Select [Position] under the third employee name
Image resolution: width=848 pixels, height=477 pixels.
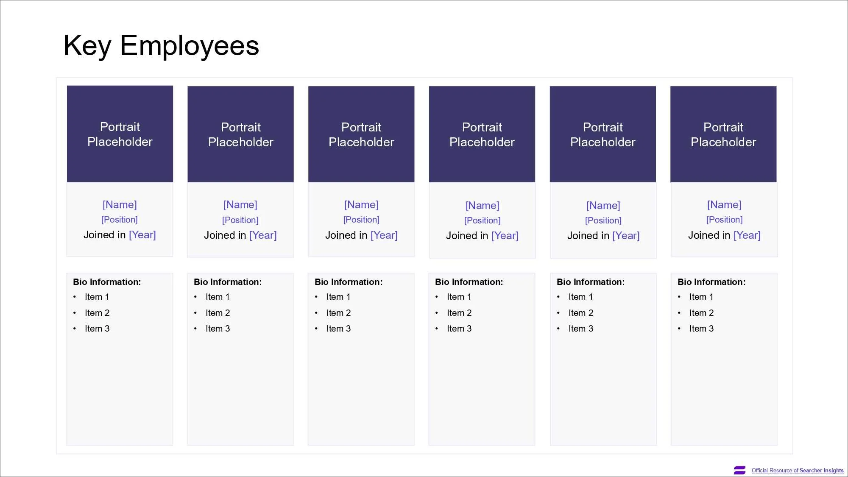[x=361, y=220]
